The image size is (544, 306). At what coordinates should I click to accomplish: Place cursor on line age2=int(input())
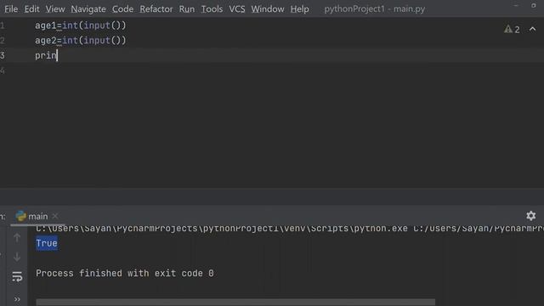tap(81, 41)
